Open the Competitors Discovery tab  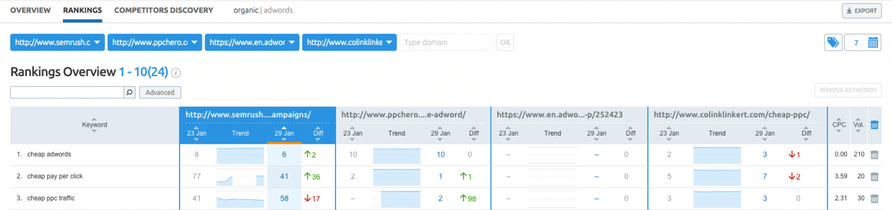(163, 10)
